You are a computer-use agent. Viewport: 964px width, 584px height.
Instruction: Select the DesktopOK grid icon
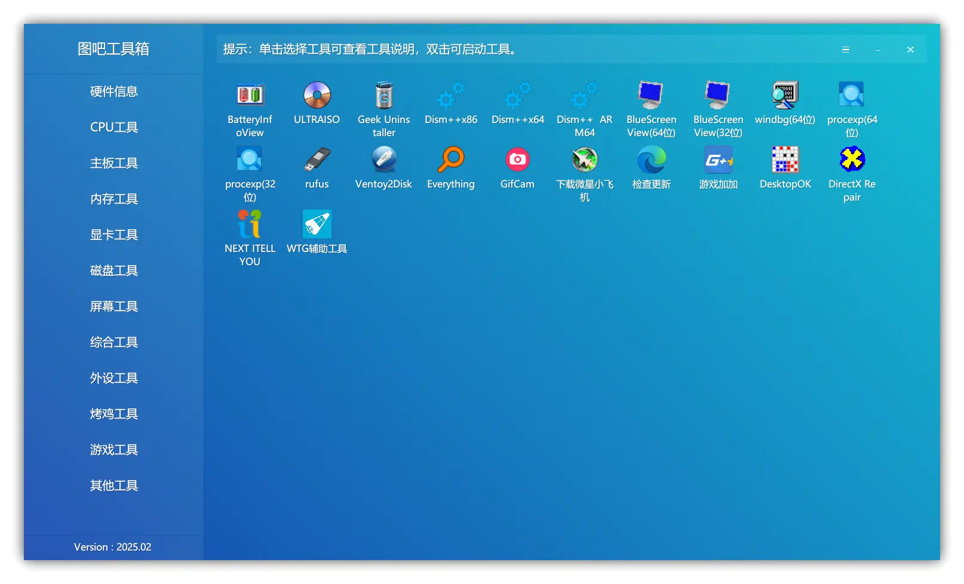pos(785,159)
